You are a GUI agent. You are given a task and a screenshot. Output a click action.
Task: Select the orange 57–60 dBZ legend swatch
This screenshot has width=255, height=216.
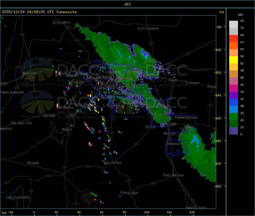coord(233,46)
